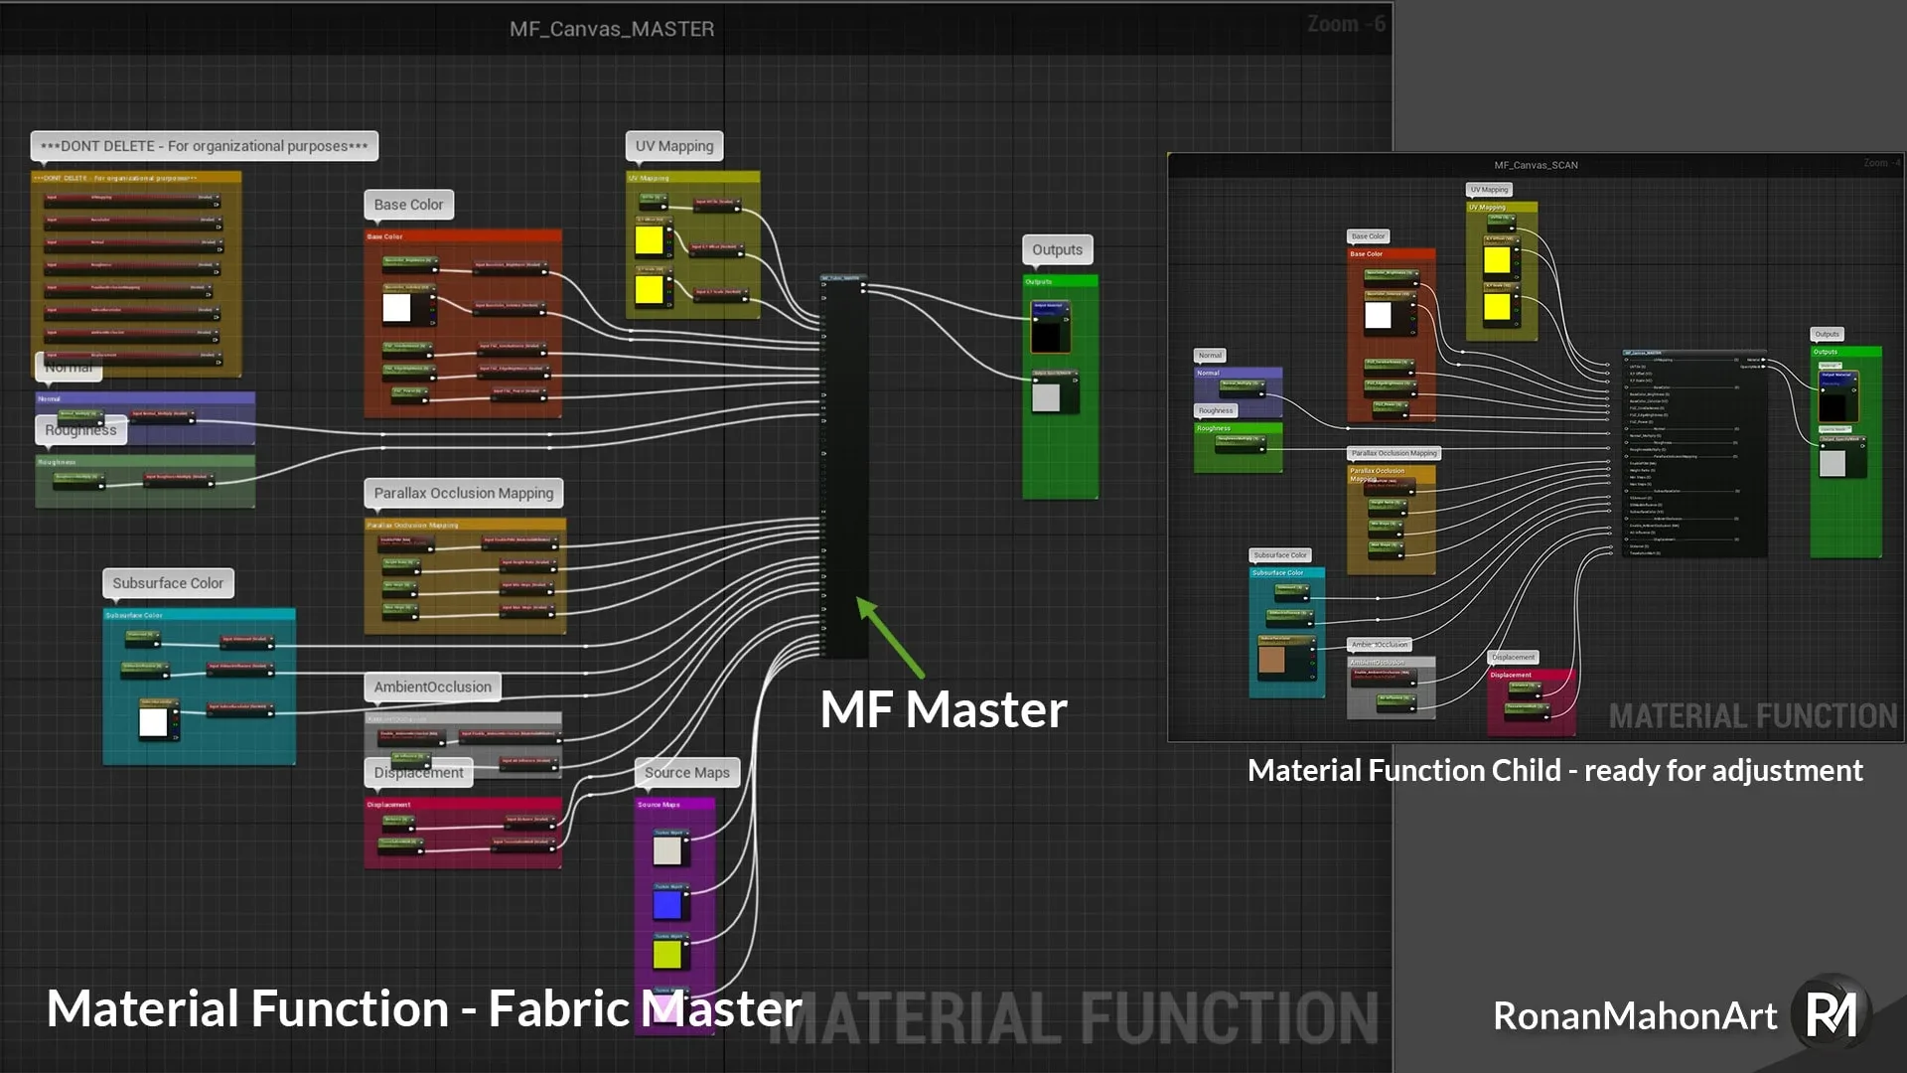The width and height of the screenshot is (1907, 1073).
Task: Click the white Basecolor texture sample thumbnail
Action: (397, 307)
